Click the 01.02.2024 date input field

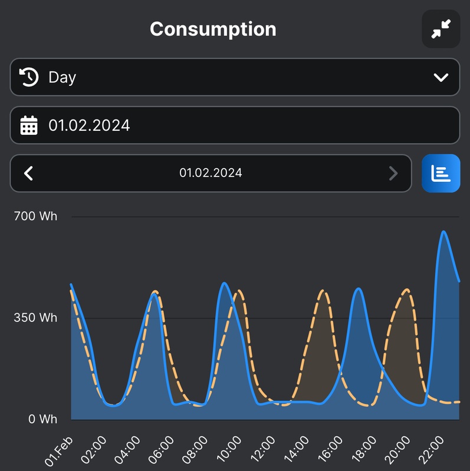click(234, 125)
